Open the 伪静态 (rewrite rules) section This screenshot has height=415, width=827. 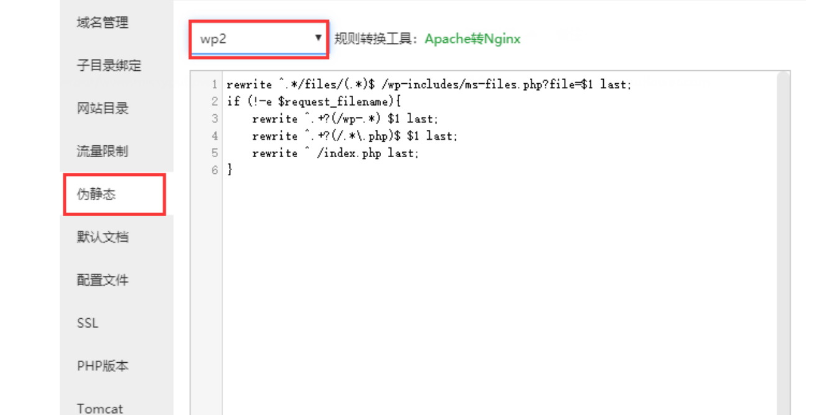(97, 193)
